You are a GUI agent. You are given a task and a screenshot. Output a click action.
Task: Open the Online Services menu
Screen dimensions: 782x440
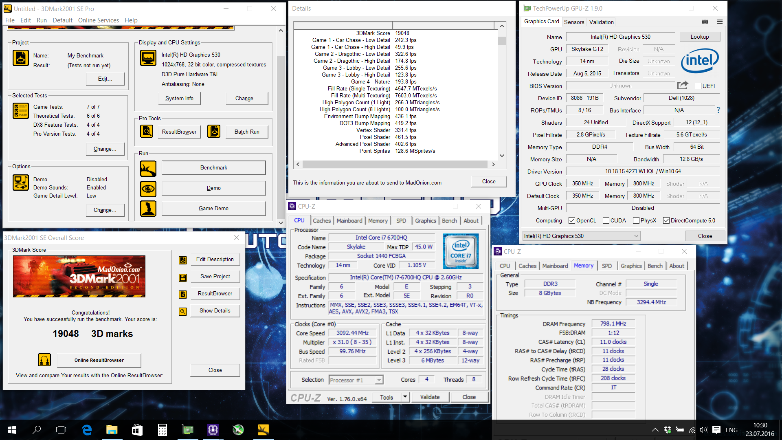99,20
